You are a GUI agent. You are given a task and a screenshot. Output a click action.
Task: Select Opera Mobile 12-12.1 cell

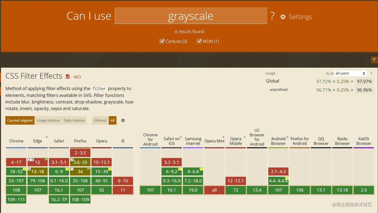tap(236, 181)
